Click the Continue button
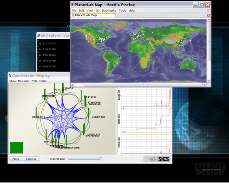The width and height of the screenshot is (229, 183). [31, 159]
